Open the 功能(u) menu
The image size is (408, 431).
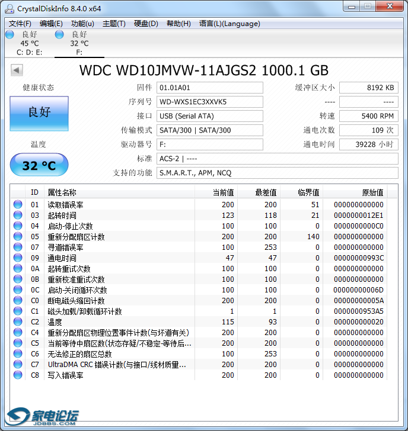coord(82,24)
